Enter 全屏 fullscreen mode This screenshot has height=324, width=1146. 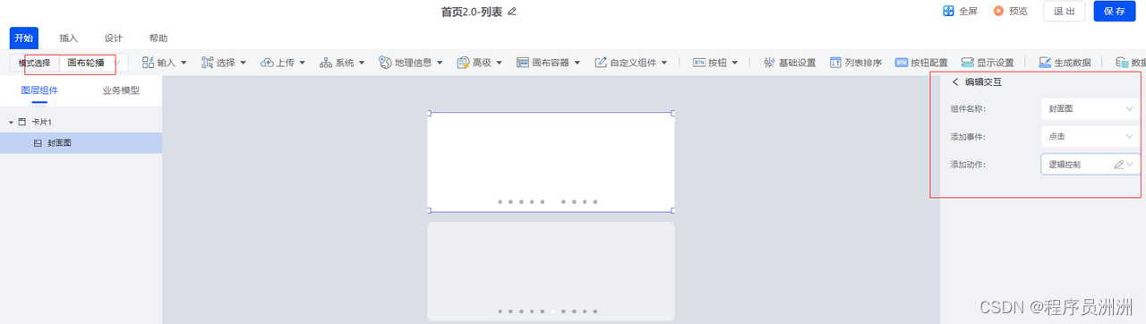click(x=960, y=12)
